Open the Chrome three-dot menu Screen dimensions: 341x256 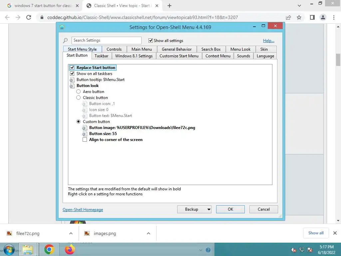[x=334, y=17]
